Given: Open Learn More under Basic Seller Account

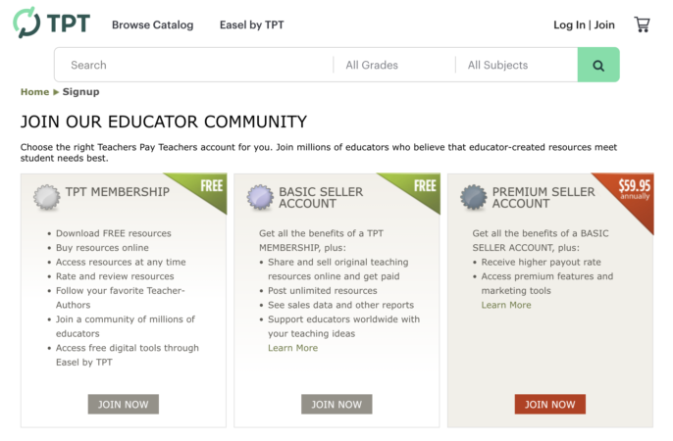Looking at the screenshot, I should point(292,348).
